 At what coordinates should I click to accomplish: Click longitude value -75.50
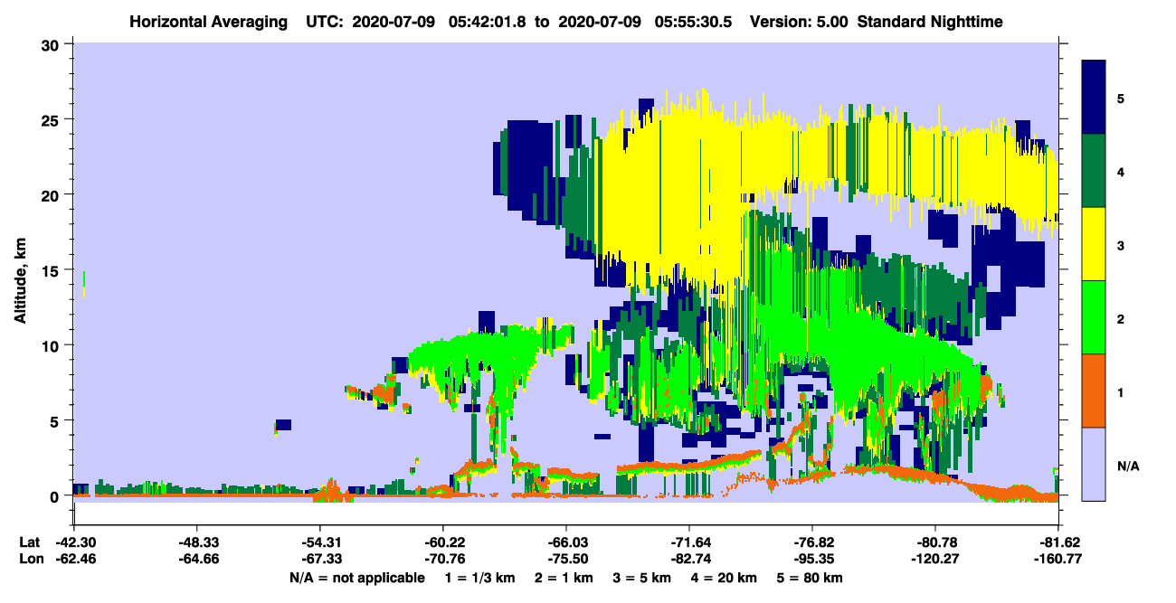point(566,559)
